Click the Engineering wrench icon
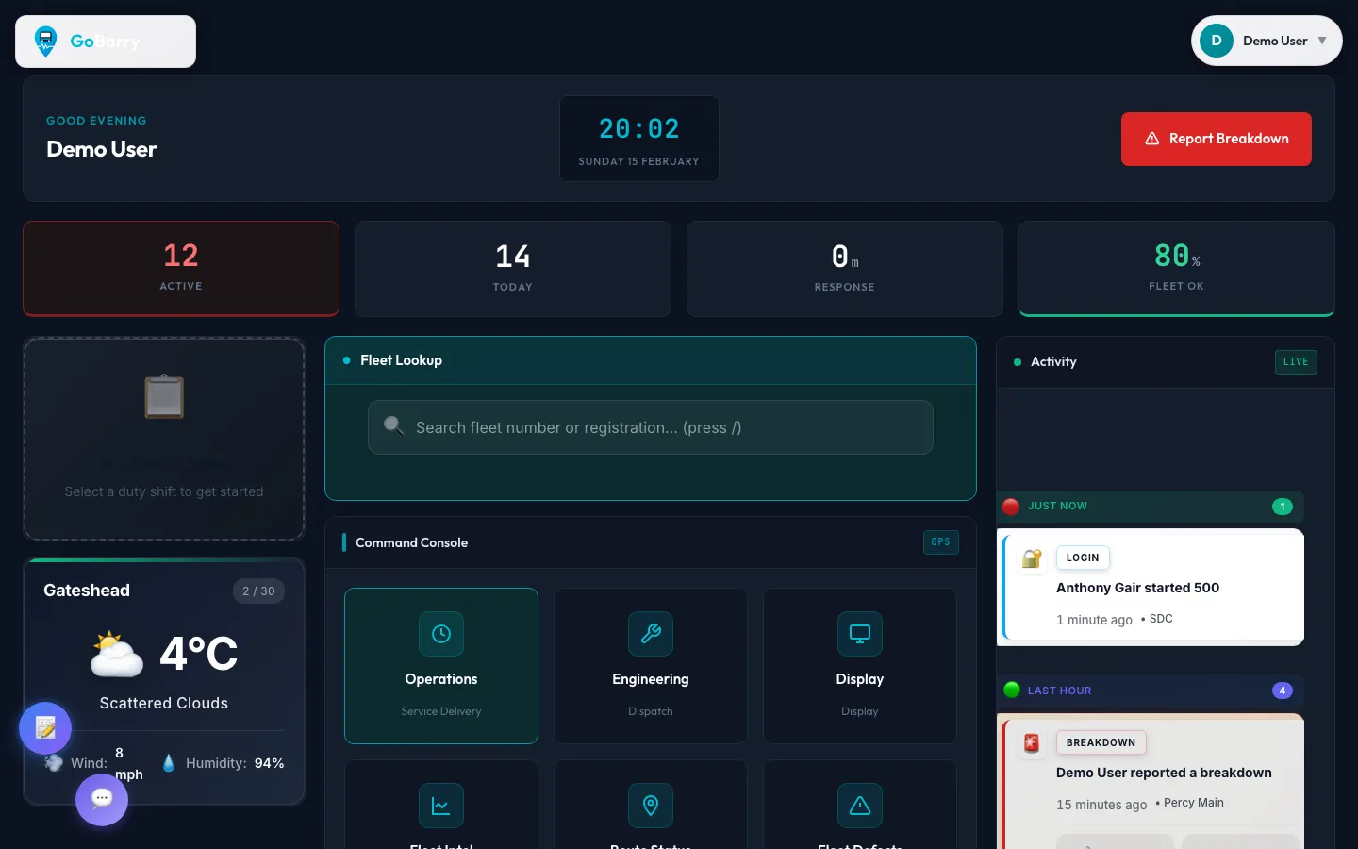1358x849 pixels. coord(651,634)
